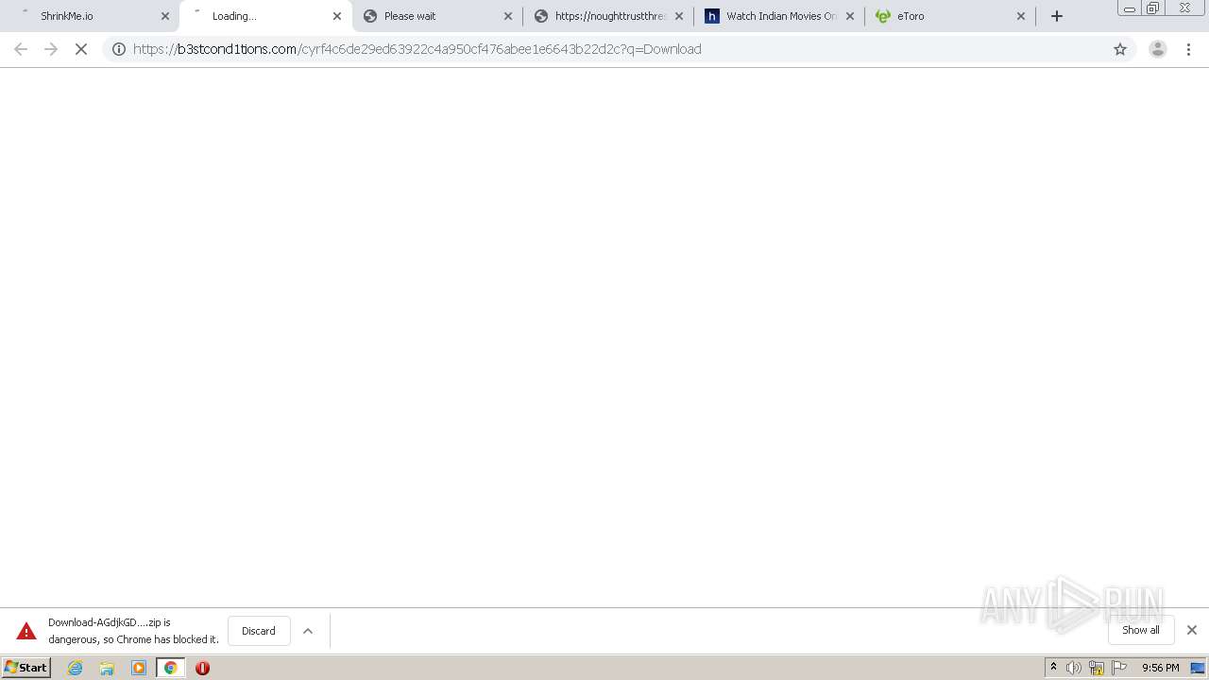Click the address bar URL

pos(417,49)
